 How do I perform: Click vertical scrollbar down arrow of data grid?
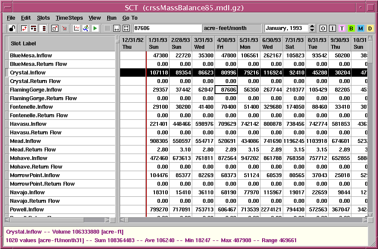[370, 214]
